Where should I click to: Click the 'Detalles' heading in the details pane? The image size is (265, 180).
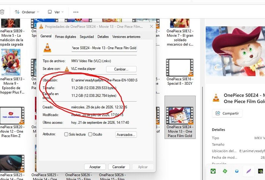coord(218,130)
